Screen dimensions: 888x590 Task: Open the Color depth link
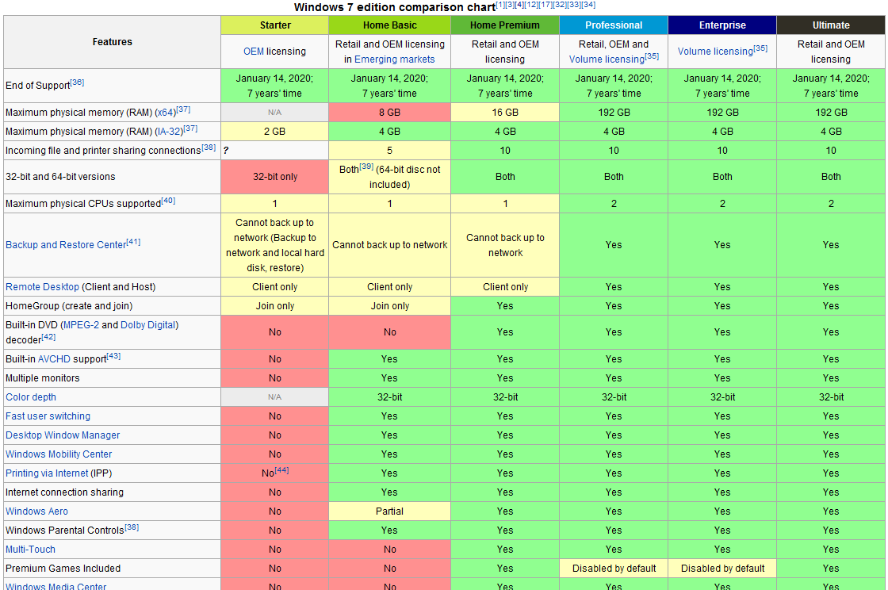(x=31, y=397)
